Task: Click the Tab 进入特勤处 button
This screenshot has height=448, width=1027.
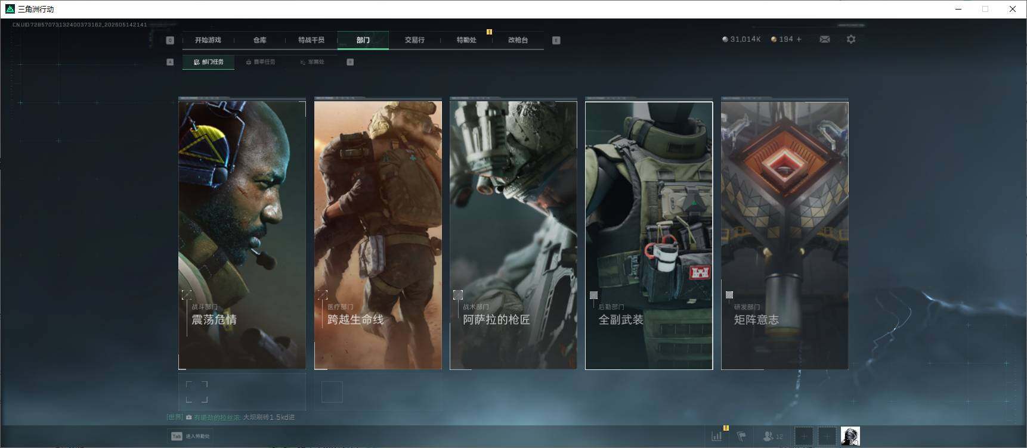Action: (190, 437)
